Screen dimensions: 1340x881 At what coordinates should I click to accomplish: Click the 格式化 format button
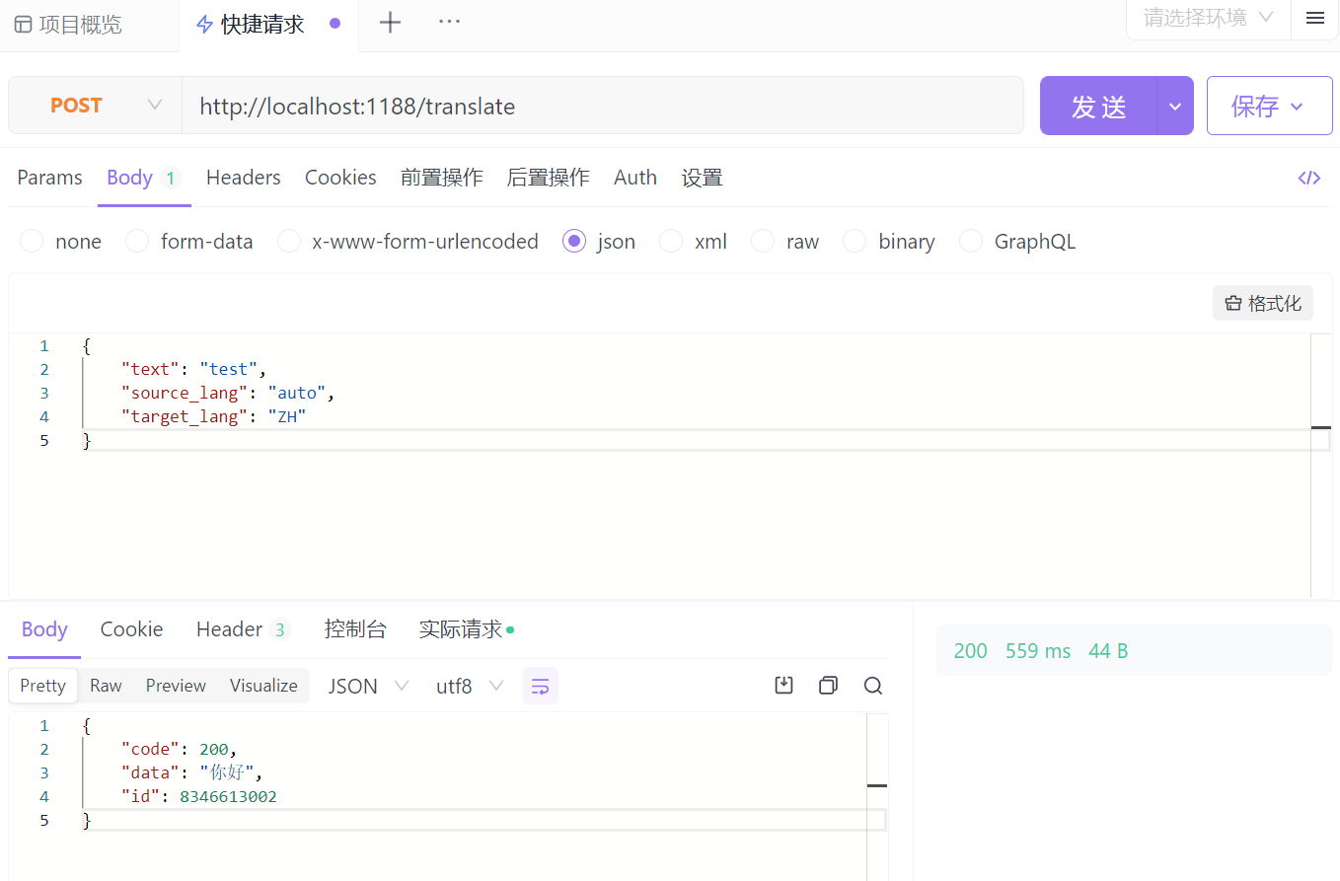[1262, 303]
